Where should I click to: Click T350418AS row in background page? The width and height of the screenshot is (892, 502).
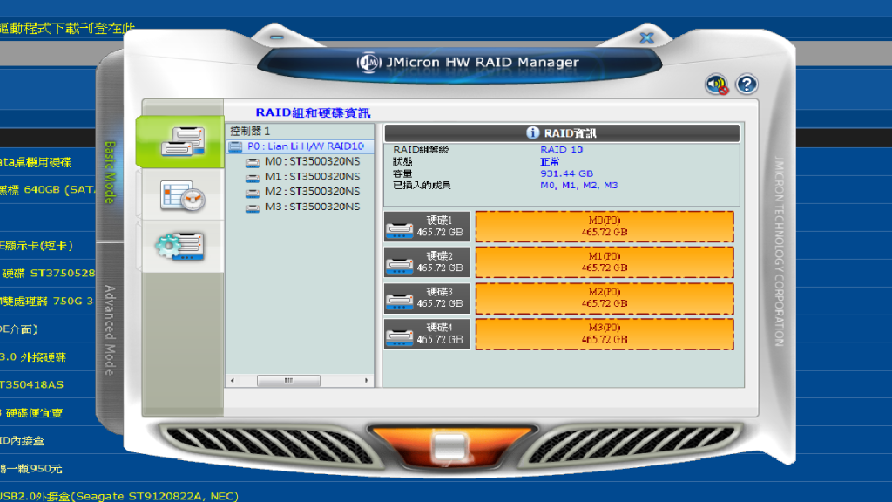pyautogui.click(x=32, y=384)
